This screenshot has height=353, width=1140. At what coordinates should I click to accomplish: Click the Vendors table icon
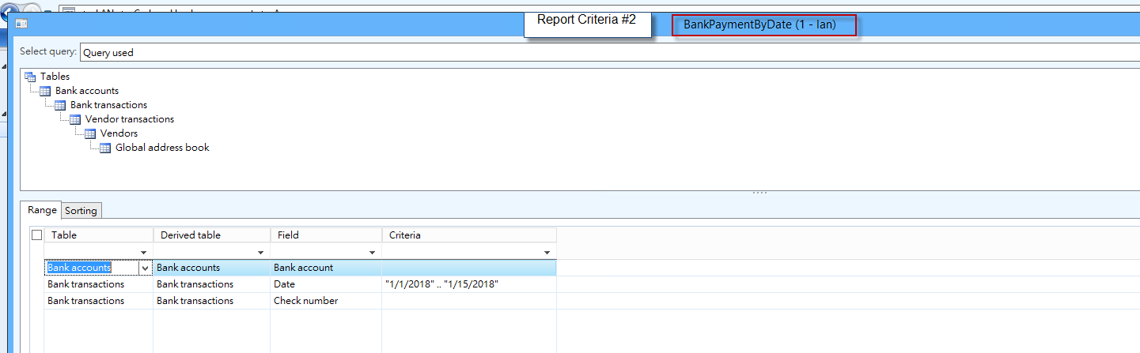pyautogui.click(x=90, y=133)
